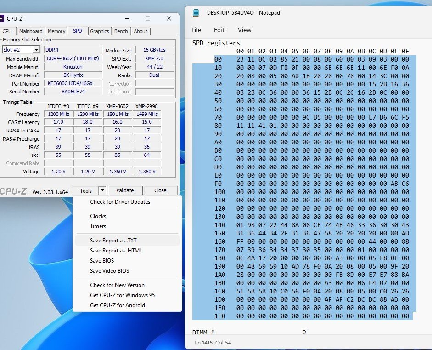Minimize the CPU-Z window

127,18
